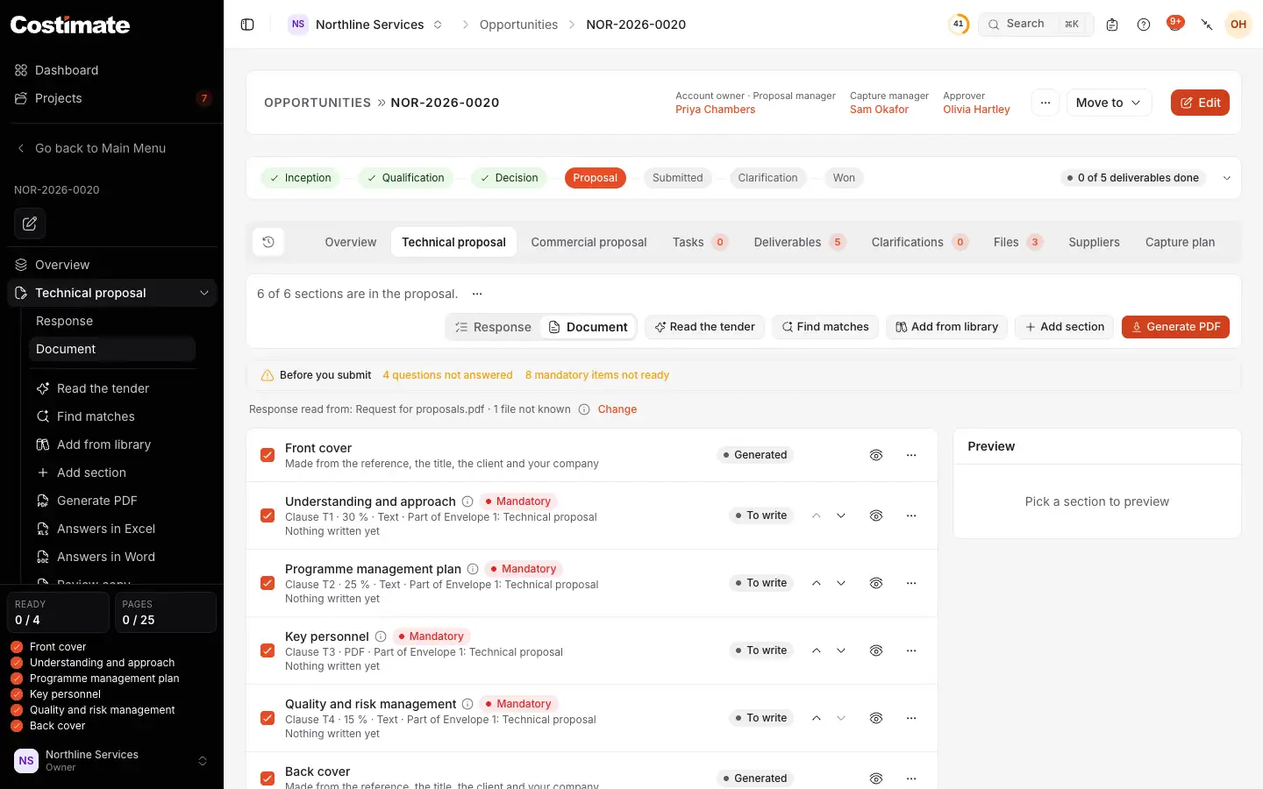Go to the Capture plan tab
Image resolution: width=1263 pixels, height=789 pixels.
click(1180, 242)
